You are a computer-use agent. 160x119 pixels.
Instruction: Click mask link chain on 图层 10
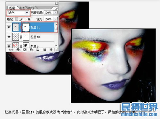pos(21,37)
